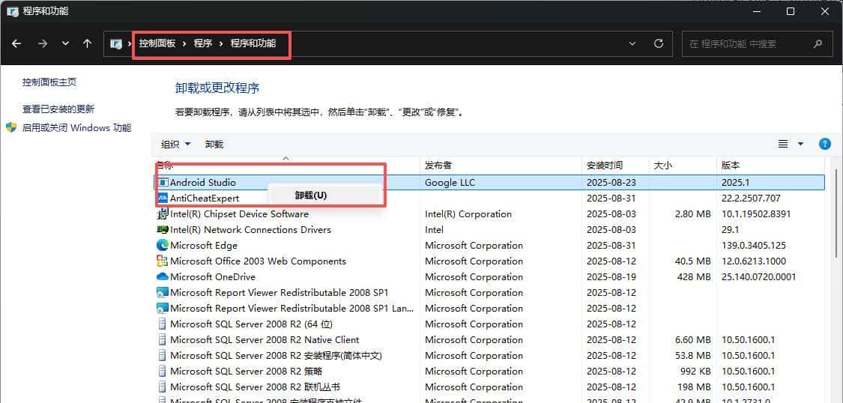Click the Microsoft Edge icon
The width and height of the screenshot is (843, 403).
pos(163,246)
